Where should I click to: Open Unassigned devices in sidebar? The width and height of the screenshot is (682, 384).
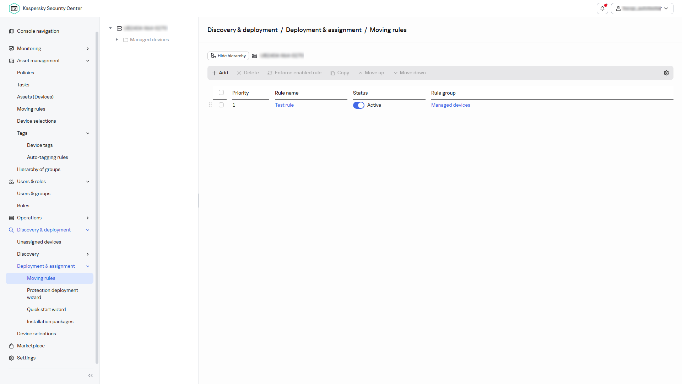pos(39,242)
